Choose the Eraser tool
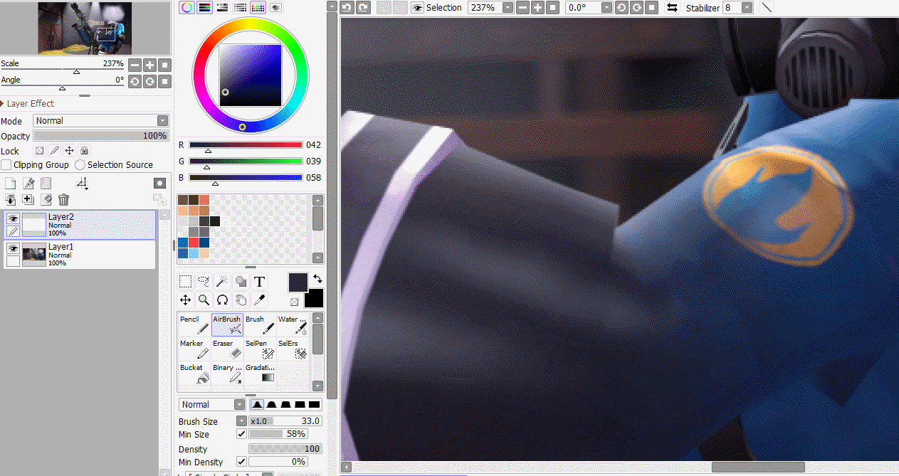Image resolution: width=899 pixels, height=476 pixels. pos(227,349)
